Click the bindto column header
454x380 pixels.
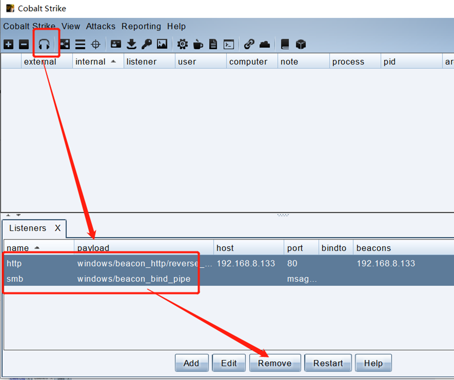tap(336, 247)
